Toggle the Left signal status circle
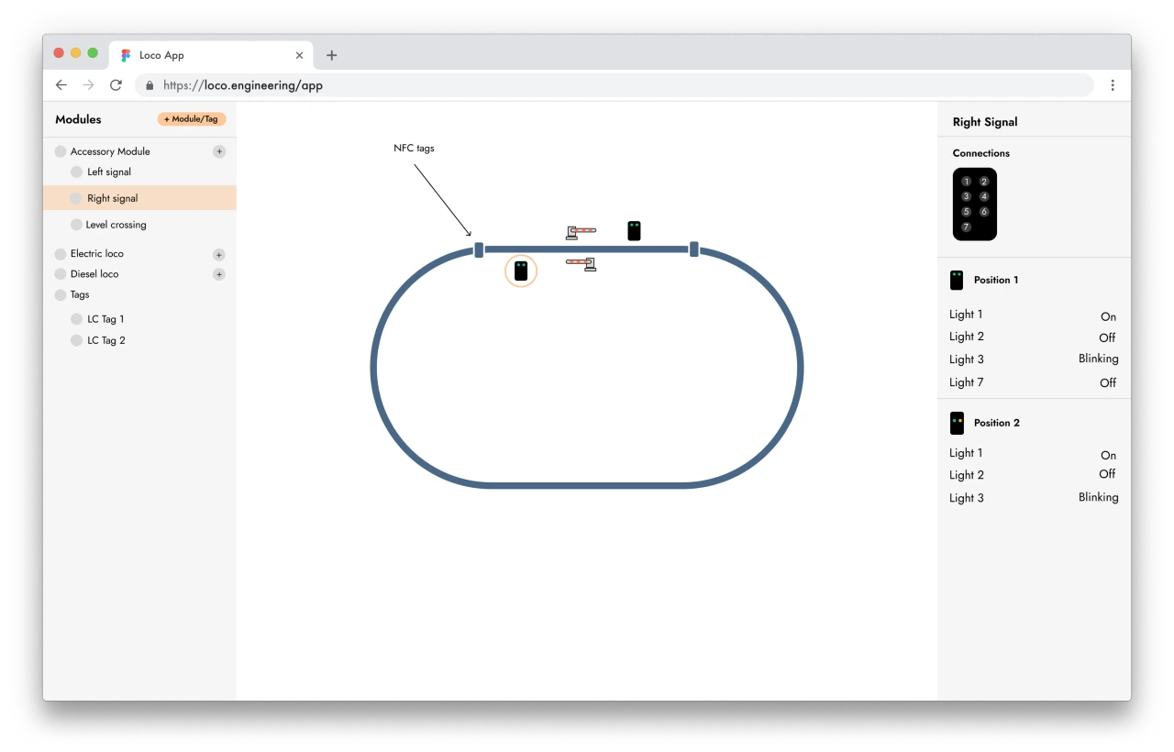The image size is (1174, 752). click(76, 171)
